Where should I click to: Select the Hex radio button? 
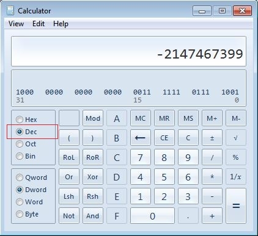point(26,120)
